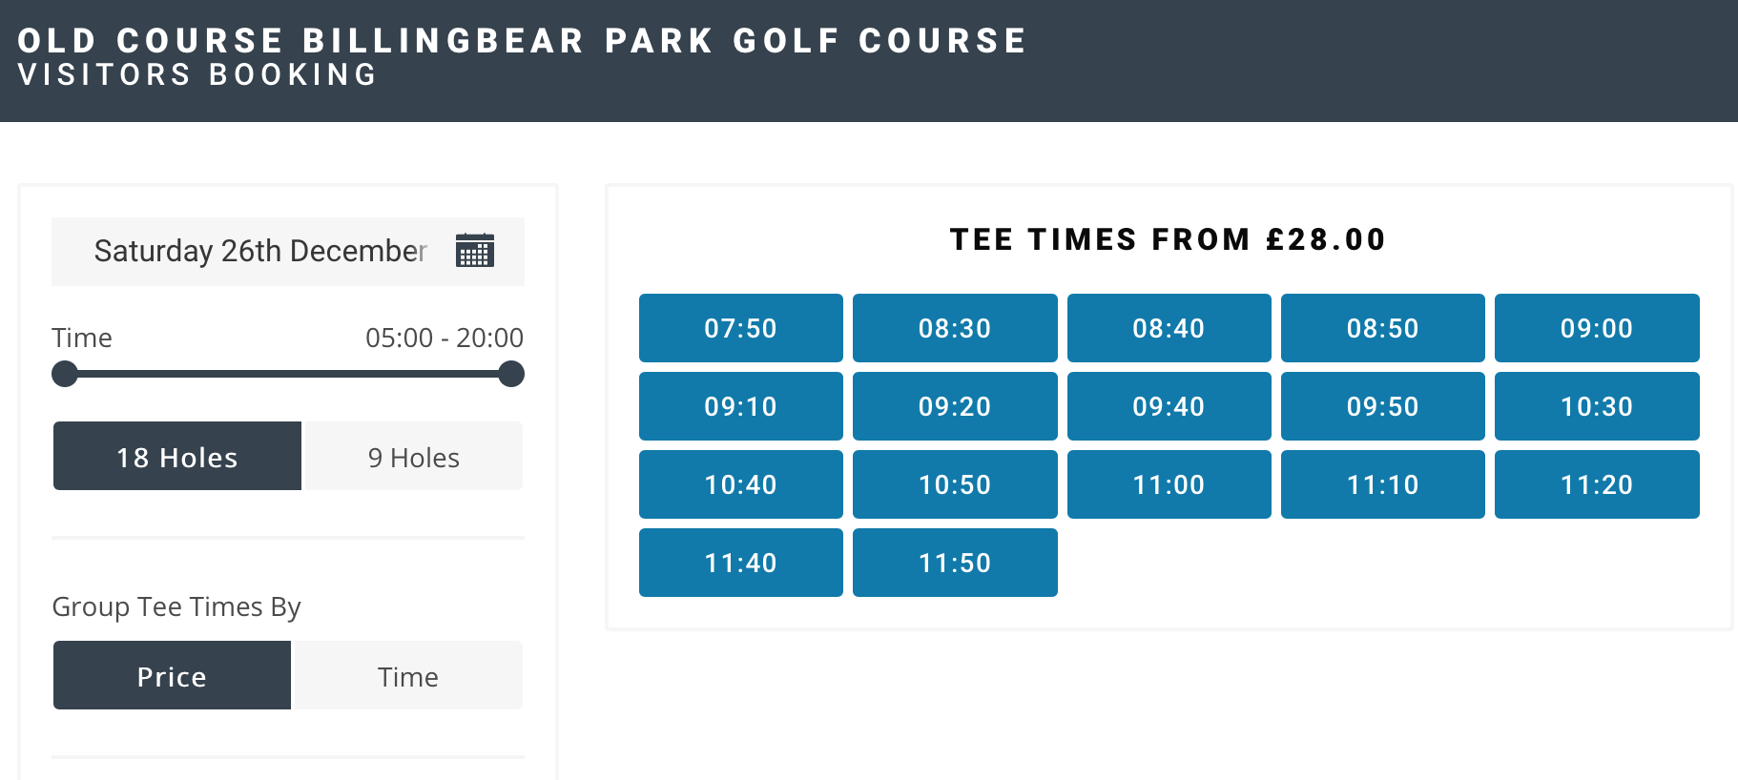Screen dimensions: 1738x780
Task: Choose the 11:50 tee time slot
Action: click(x=955, y=563)
